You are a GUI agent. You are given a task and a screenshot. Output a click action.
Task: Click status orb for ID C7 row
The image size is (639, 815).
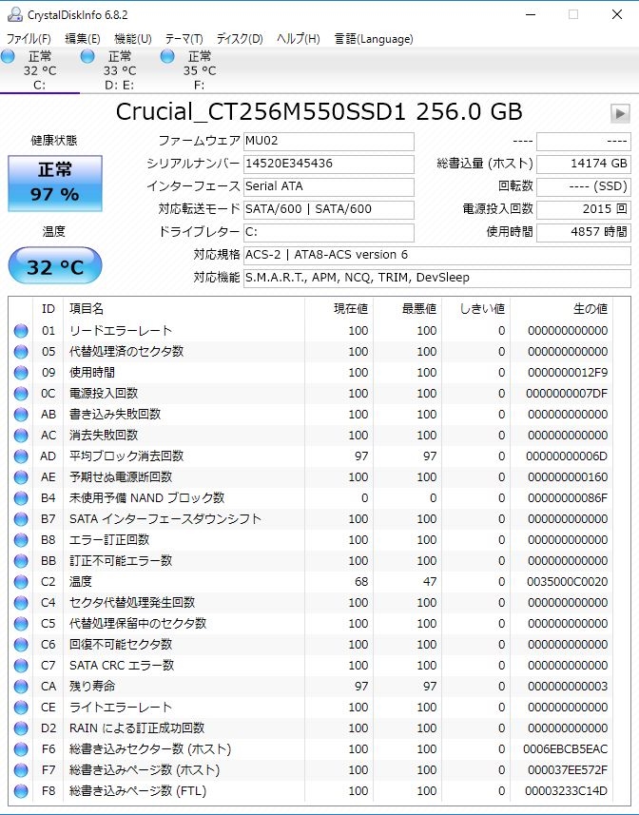point(21,666)
